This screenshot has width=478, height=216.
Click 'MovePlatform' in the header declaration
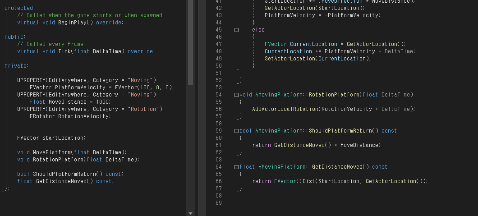pos(52,152)
